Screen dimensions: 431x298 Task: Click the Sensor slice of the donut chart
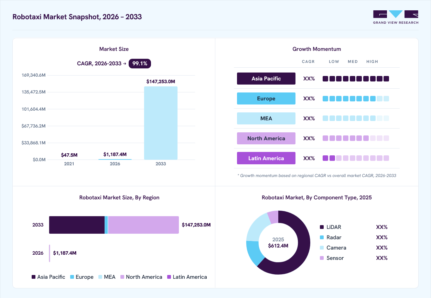273,217
